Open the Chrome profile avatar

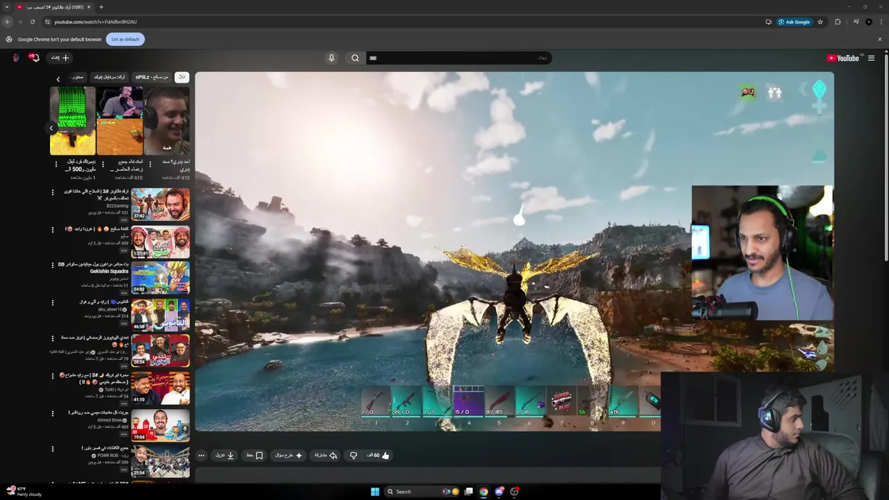click(x=868, y=22)
